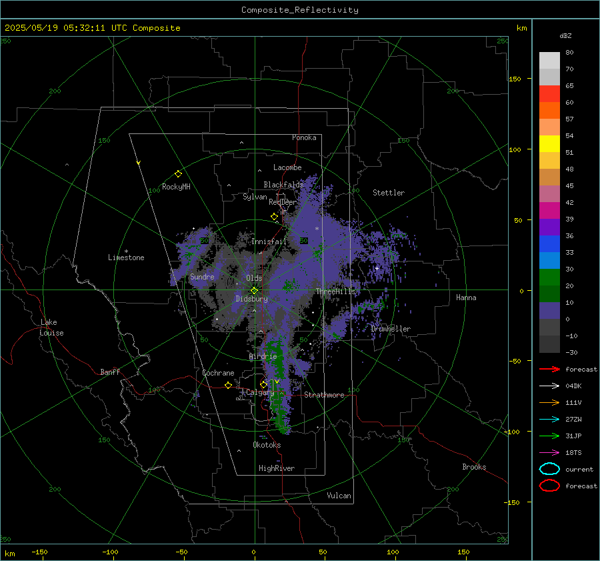Screen dimensions: 600x561
Task: Click the Sundre town label
Action: point(202,277)
